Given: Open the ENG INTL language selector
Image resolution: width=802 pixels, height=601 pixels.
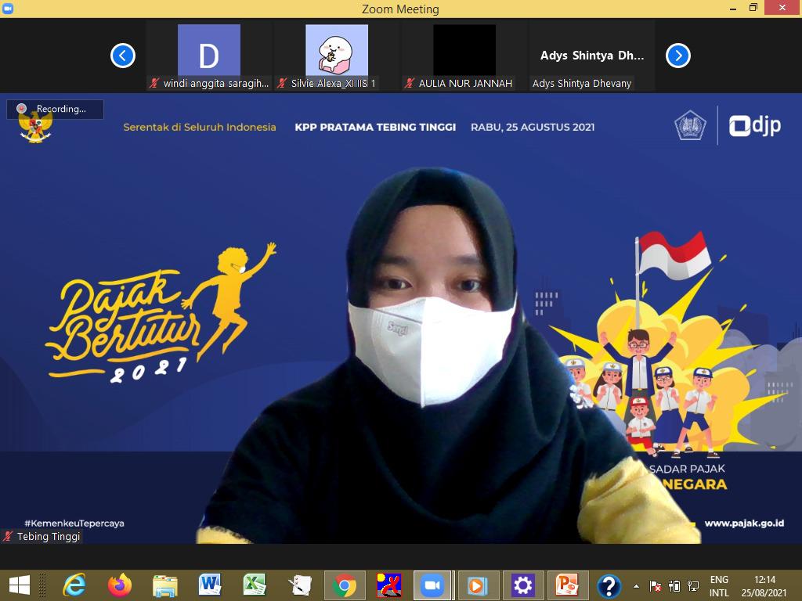Looking at the screenshot, I should point(719,585).
